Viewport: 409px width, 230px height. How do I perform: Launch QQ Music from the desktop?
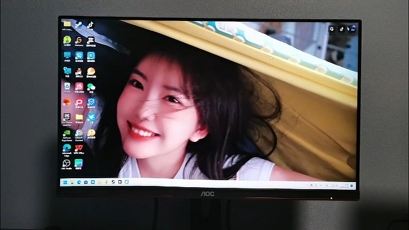(67, 41)
